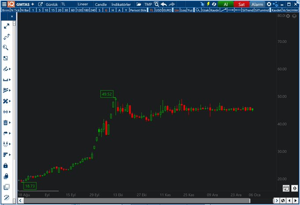The width and height of the screenshot is (300, 205).
Task: Click the green Al buy button
Action: click(225, 4)
